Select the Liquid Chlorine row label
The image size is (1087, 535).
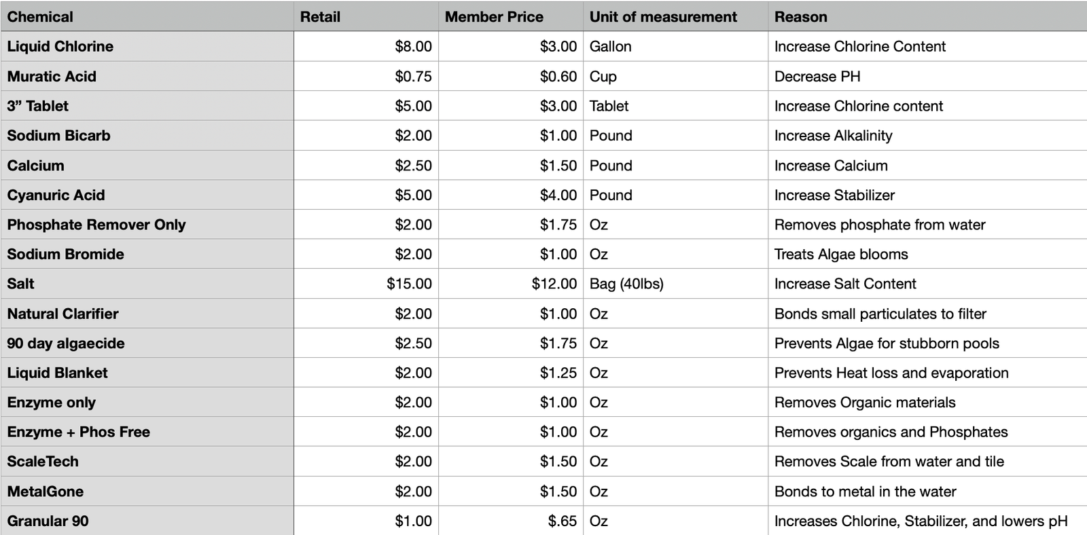60,47
